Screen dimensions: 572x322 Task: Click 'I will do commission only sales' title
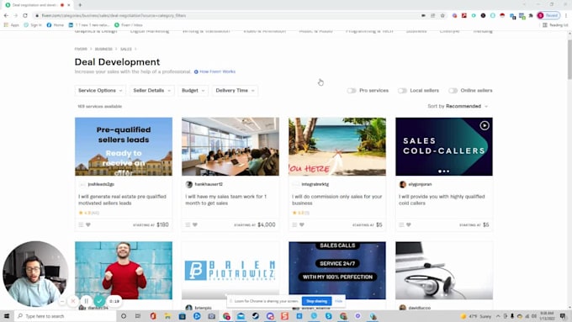coord(336,200)
